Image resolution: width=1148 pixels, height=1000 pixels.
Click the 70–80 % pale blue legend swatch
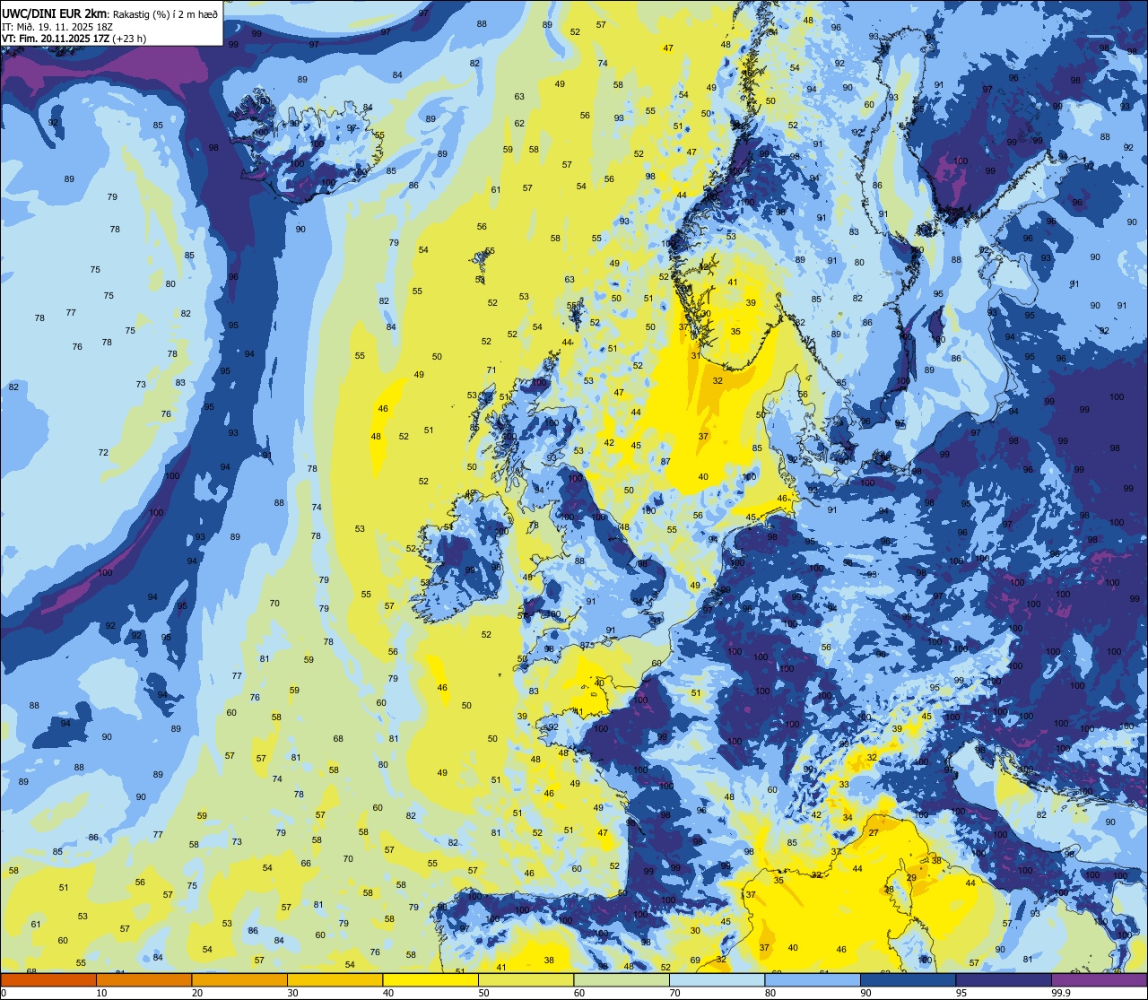point(717,979)
